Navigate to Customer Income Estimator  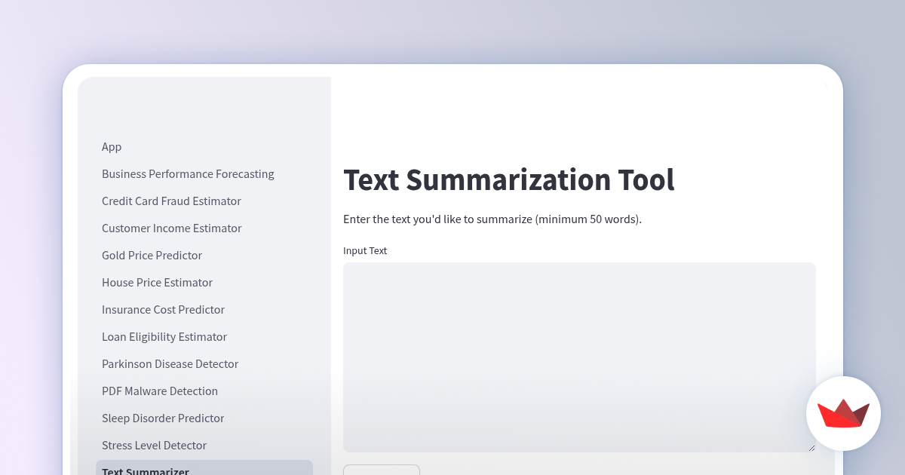(172, 228)
